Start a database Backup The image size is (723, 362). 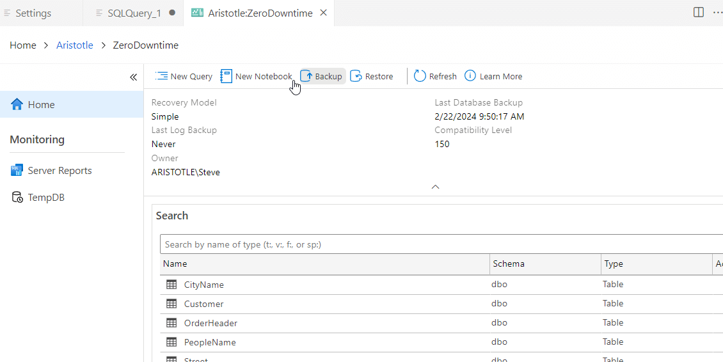click(322, 76)
